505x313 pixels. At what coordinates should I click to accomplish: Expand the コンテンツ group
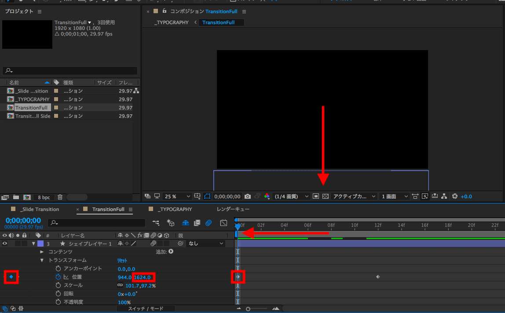tap(41, 252)
